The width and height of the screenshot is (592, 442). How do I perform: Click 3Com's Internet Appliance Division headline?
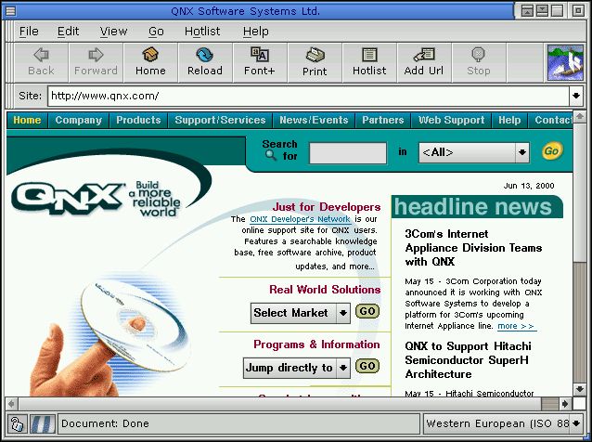pos(473,248)
